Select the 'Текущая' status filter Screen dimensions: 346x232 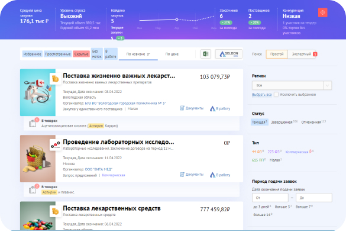[260, 122]
